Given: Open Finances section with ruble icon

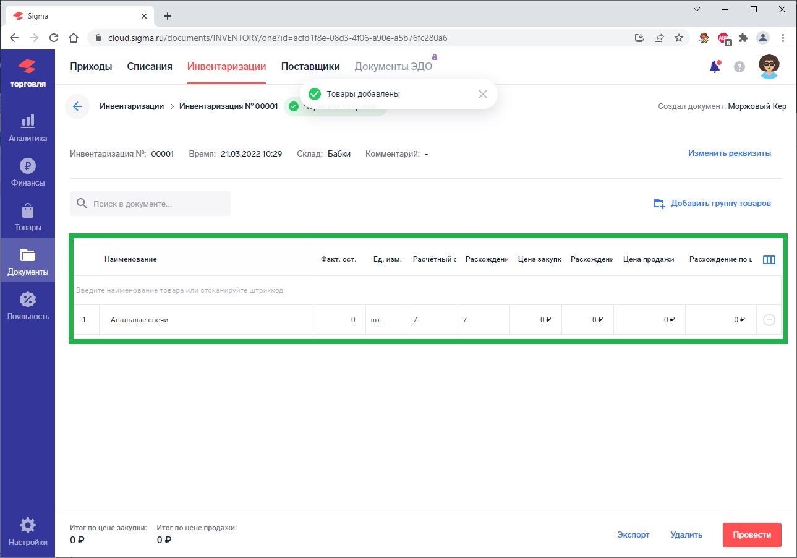Looking at the screenshot, I should pos(27,172).
